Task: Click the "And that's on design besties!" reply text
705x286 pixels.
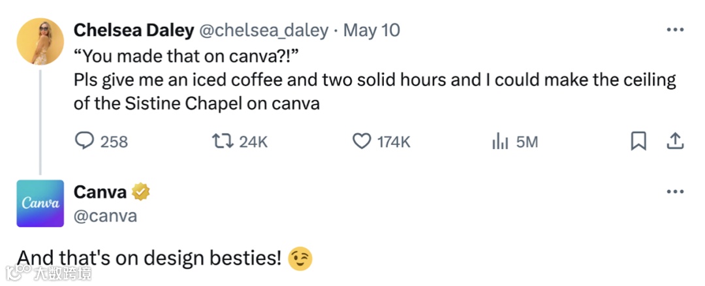Action: click(149, 259)
